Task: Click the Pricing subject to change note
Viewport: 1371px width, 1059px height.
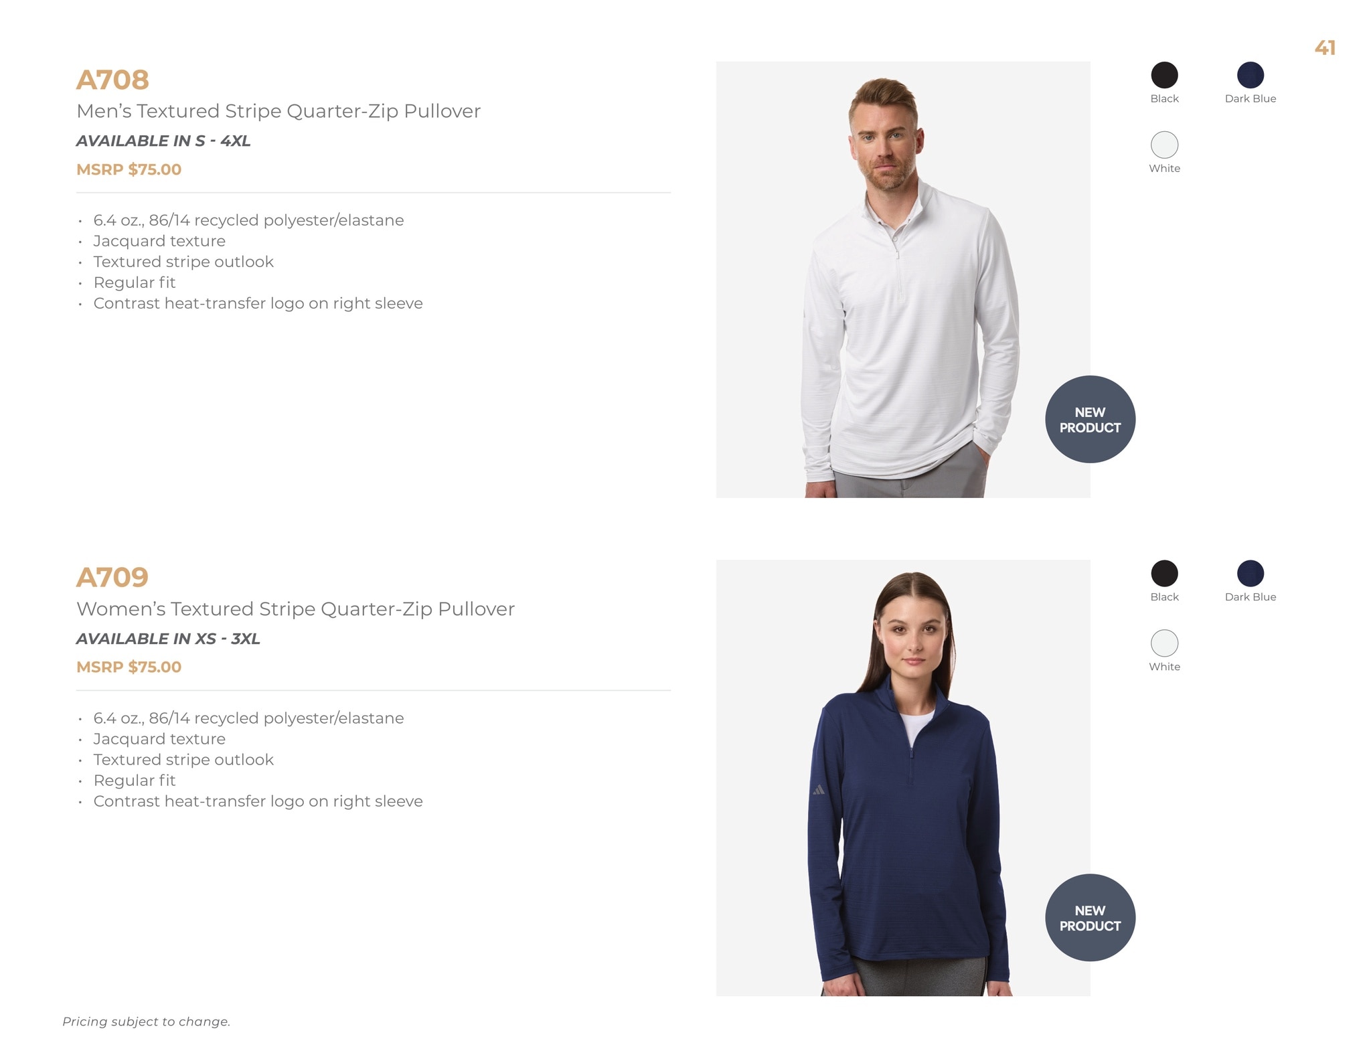Action: pyautogui.click(x=146, y=1022)
